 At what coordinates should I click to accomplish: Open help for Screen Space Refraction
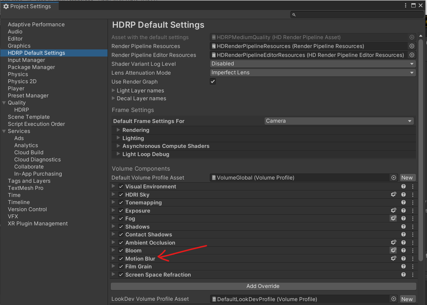click(403, 275)
